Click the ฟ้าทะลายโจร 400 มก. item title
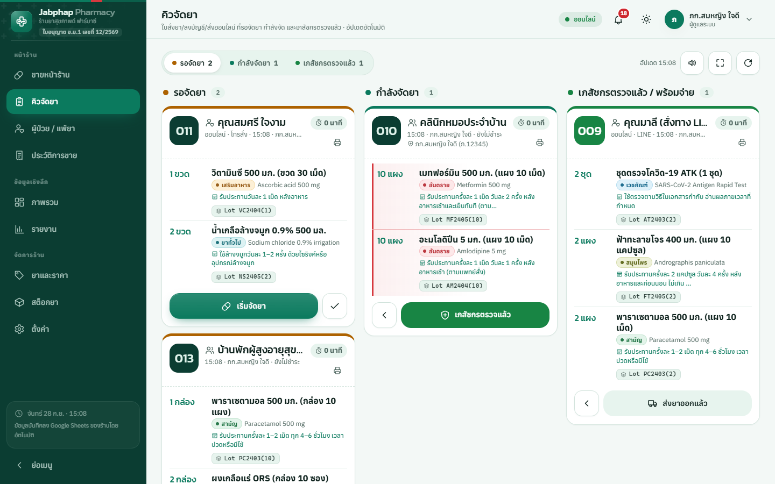The height and width of the screenshot is (484, 775). pyautogui.click(x=673, y=245)
